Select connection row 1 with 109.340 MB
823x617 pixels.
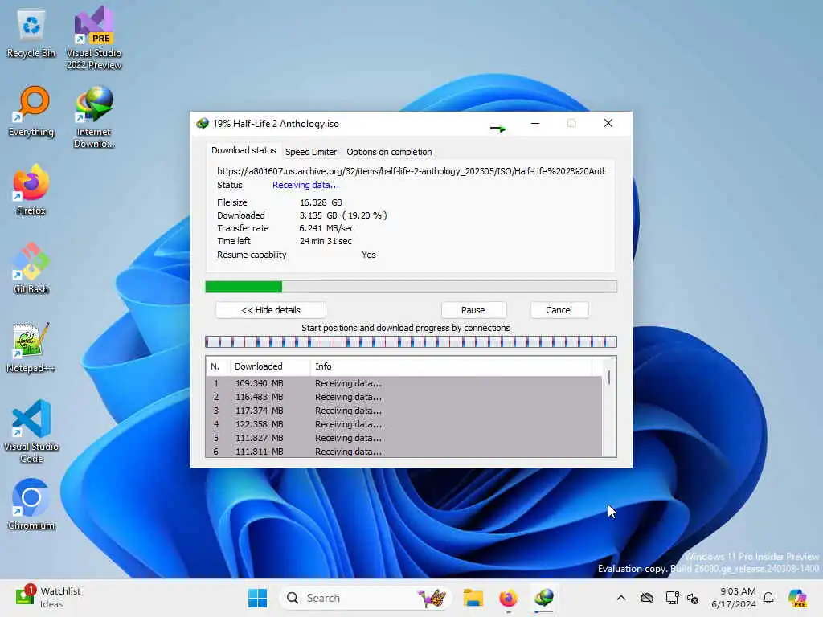pos(404,383)
